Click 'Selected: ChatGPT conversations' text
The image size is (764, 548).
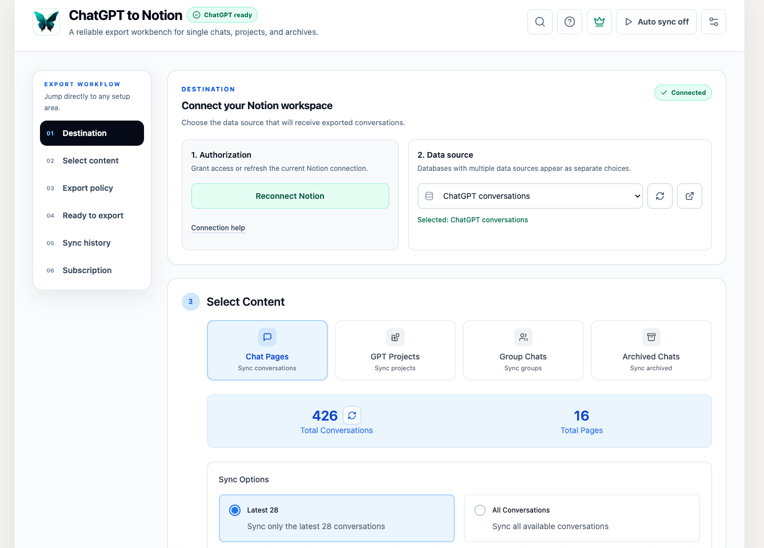tap(473, 220)
